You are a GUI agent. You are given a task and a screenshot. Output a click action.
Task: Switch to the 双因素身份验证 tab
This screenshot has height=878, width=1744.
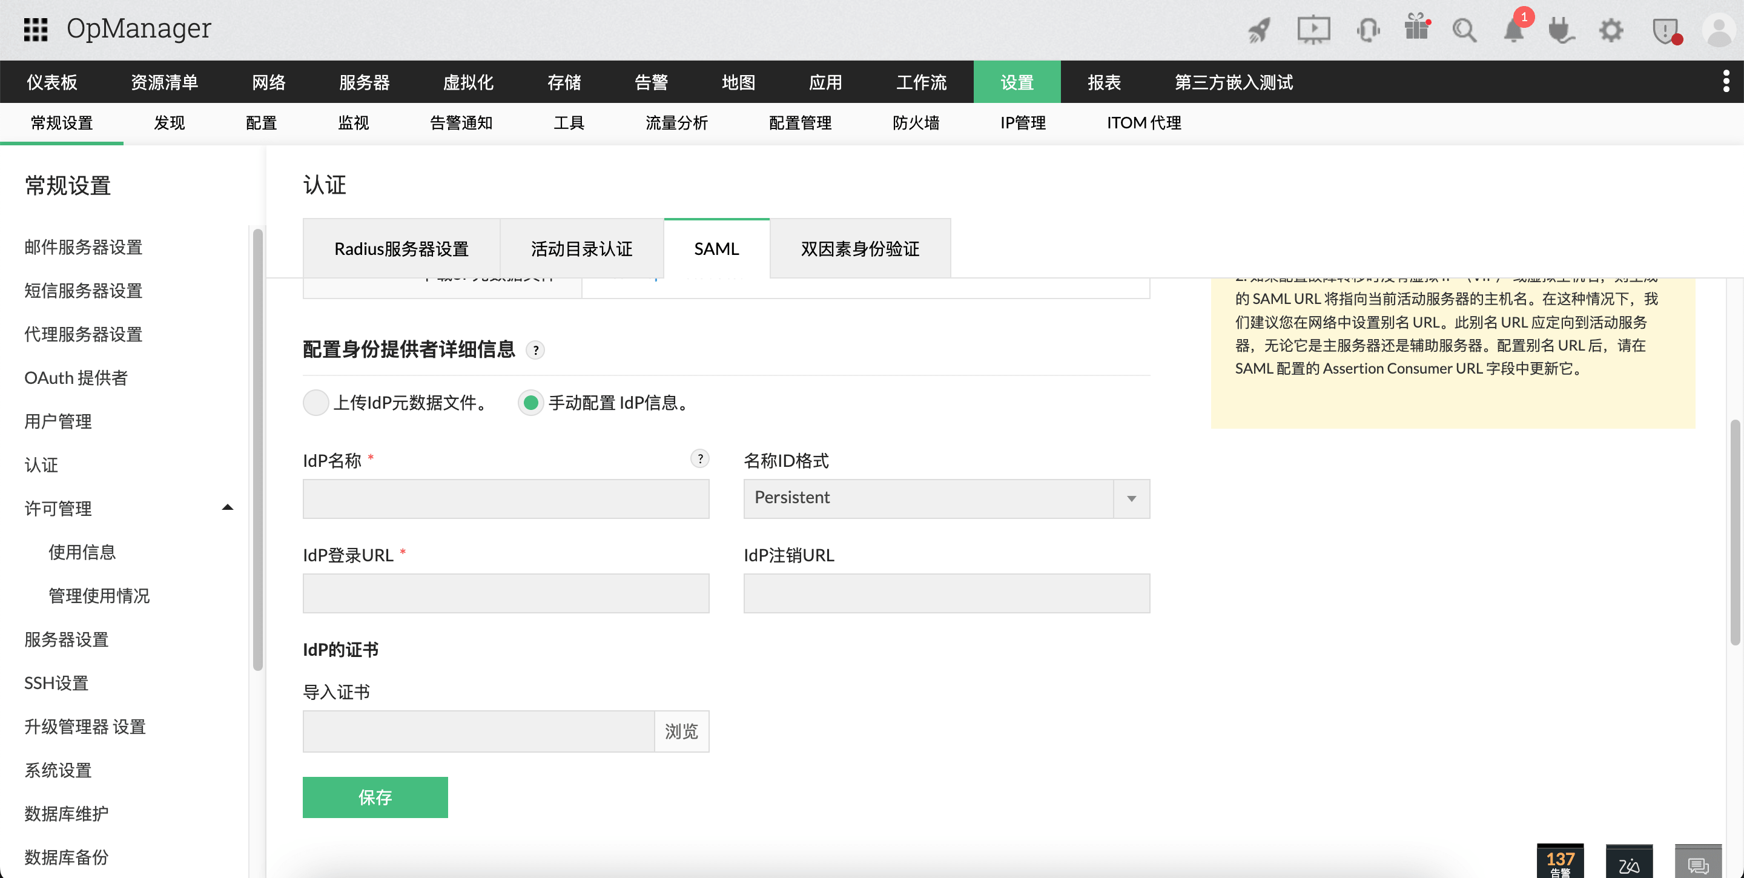tap(860, 248)
